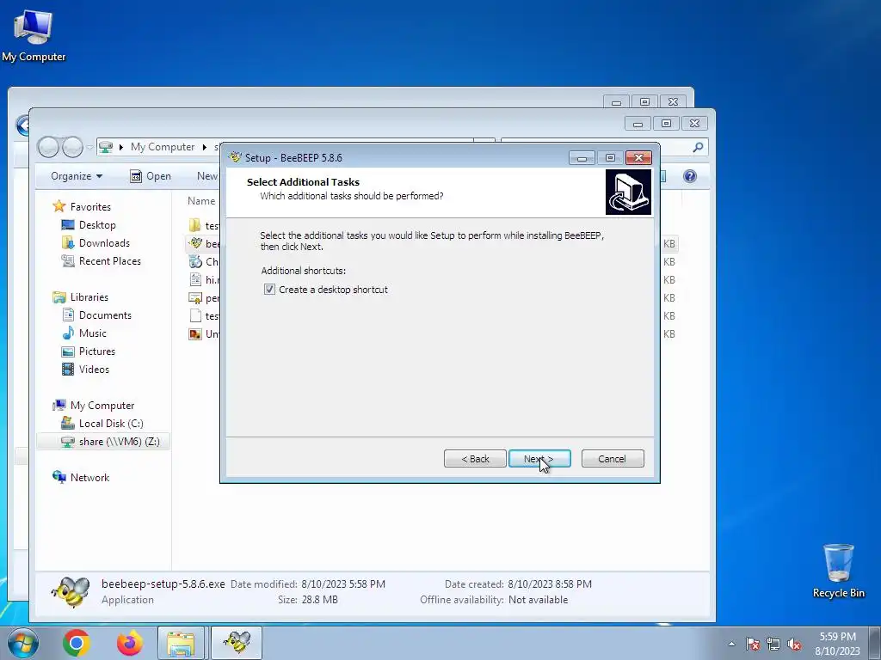The image size is (881, 660).
Task: Open recent locations dropdown arrow
Action: point(89,148)
